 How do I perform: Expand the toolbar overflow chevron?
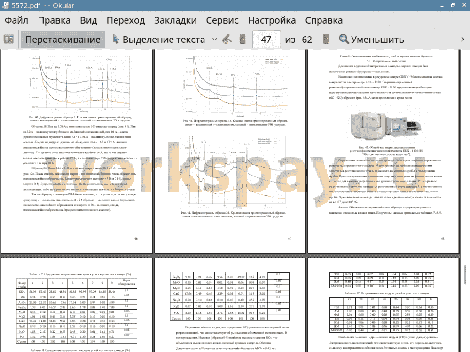tap(462, 40)
